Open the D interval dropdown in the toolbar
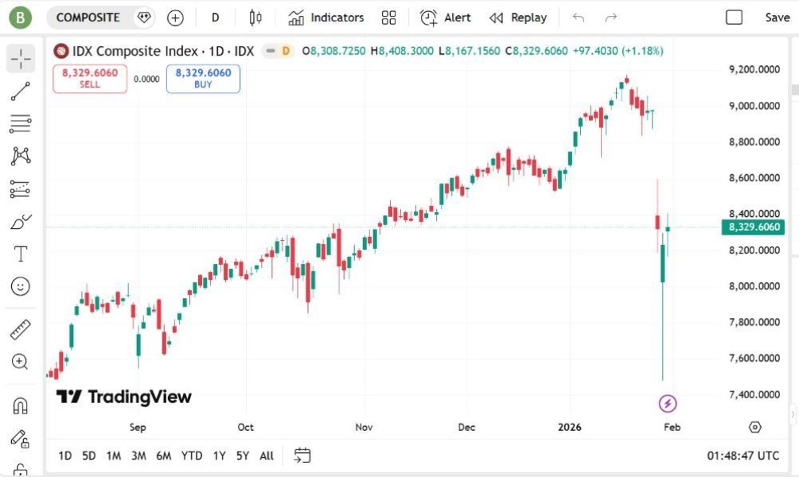 [214, 17]
